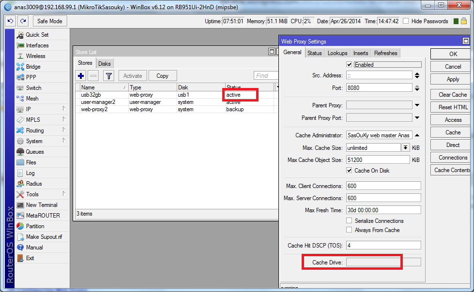The image size is (474, 292).
Task: Click the Reset HTML button
Action: click(x=451, y=107)
